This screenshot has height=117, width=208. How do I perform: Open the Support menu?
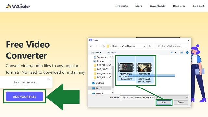click(x=199, y=6)
